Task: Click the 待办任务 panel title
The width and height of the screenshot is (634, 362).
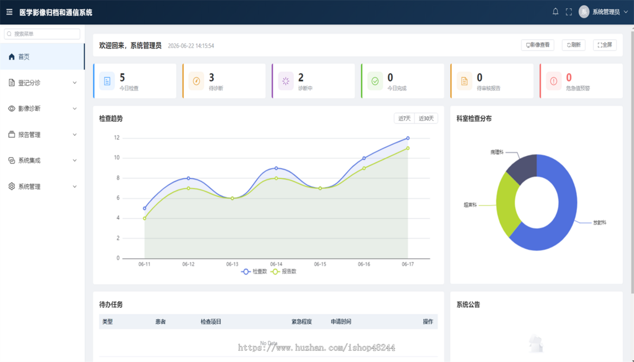Action: click(111, 304)
